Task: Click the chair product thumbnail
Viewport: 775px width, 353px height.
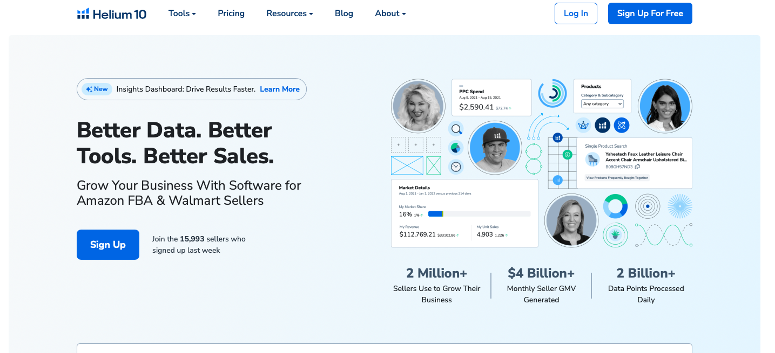Action: [593, 160]
